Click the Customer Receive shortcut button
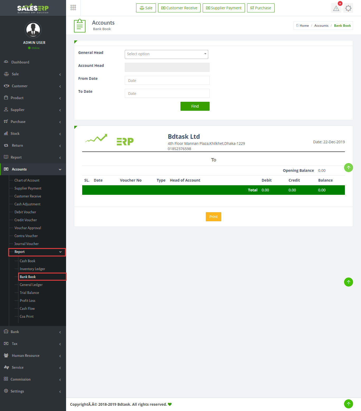Viewport: 361px width, 411px height. click(x=179, y=8)
